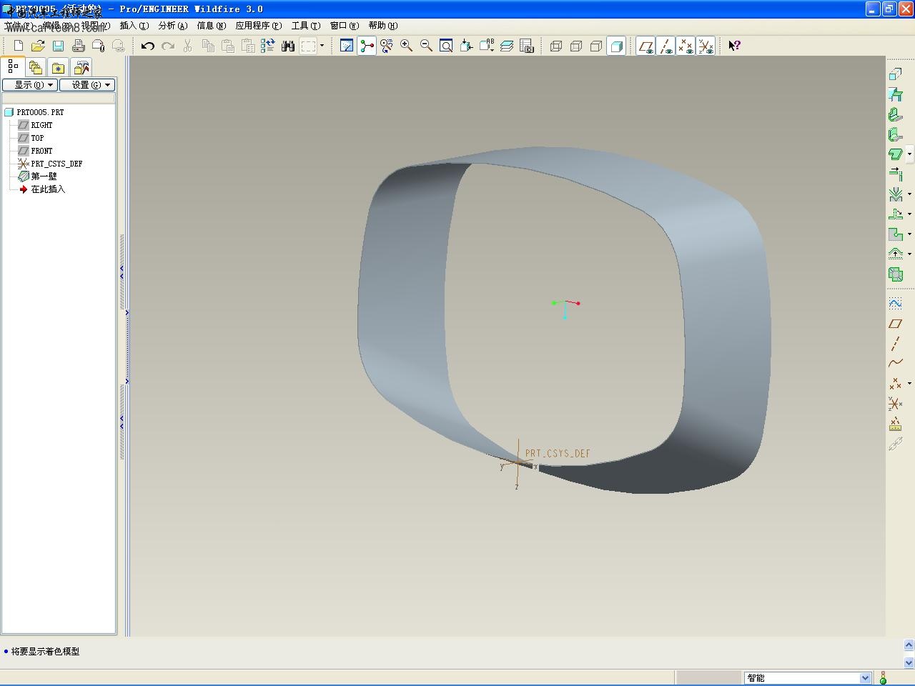Open the 分析(A) menu
Viewport: 915px width, 686px height.
(172, 26)
